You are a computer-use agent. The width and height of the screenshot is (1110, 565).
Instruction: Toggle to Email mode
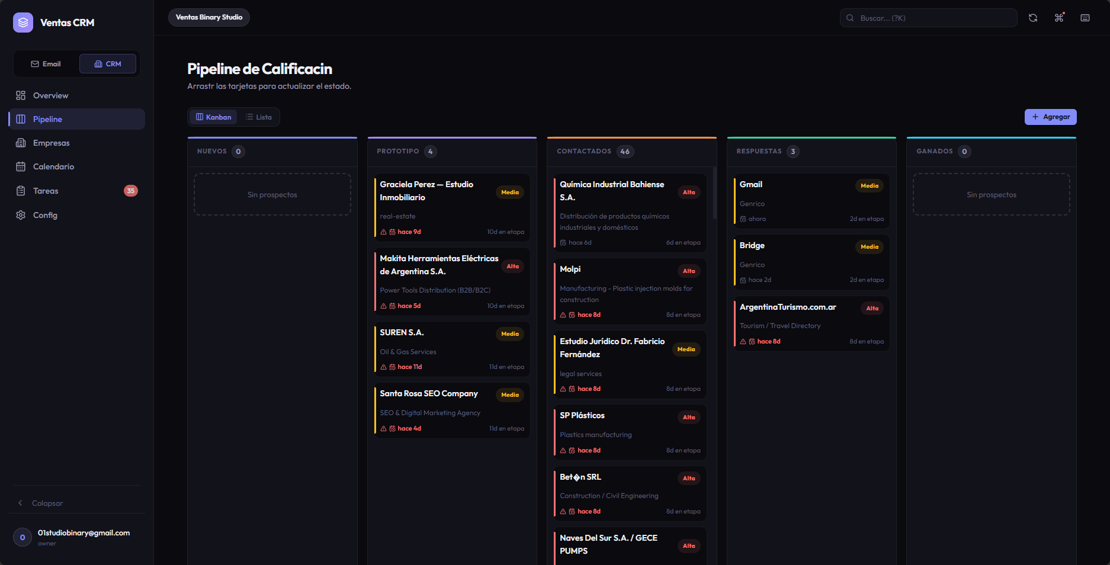(46, 64)
